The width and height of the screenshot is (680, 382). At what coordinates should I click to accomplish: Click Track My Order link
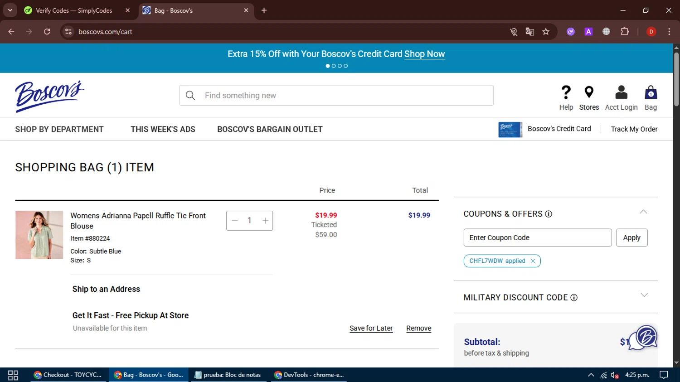[634, 129]
